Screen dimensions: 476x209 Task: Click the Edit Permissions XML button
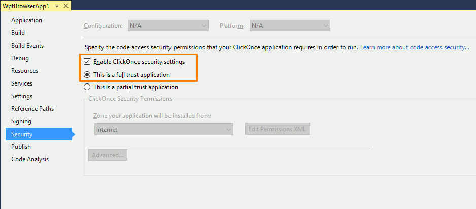(x=277, y=129)
